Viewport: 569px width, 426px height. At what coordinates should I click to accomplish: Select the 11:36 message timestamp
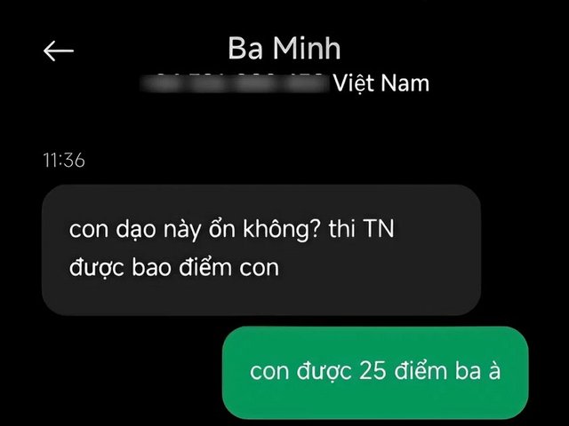[64, 160]
